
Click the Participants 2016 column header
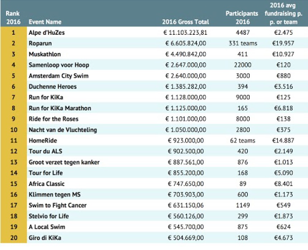pyautogui.click(x=242, y=18)
